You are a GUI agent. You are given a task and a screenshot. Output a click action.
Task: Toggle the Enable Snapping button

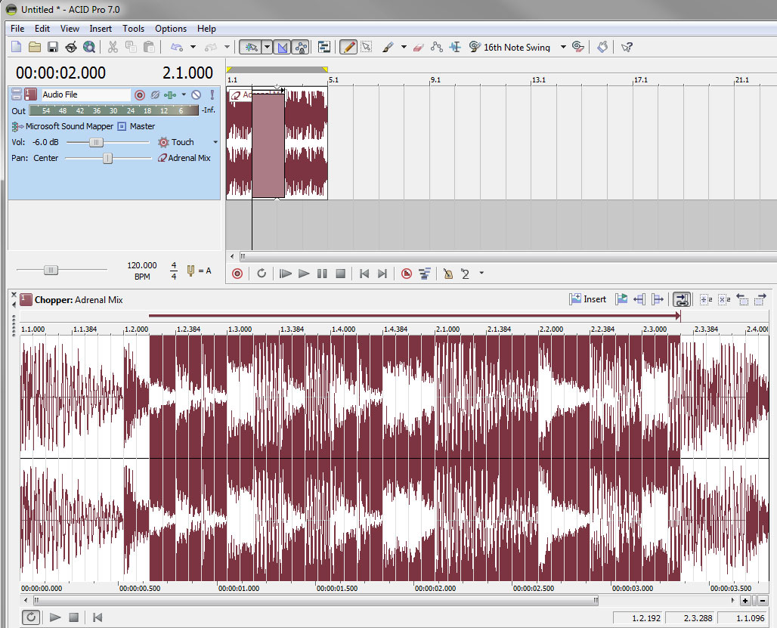[251, 47]
